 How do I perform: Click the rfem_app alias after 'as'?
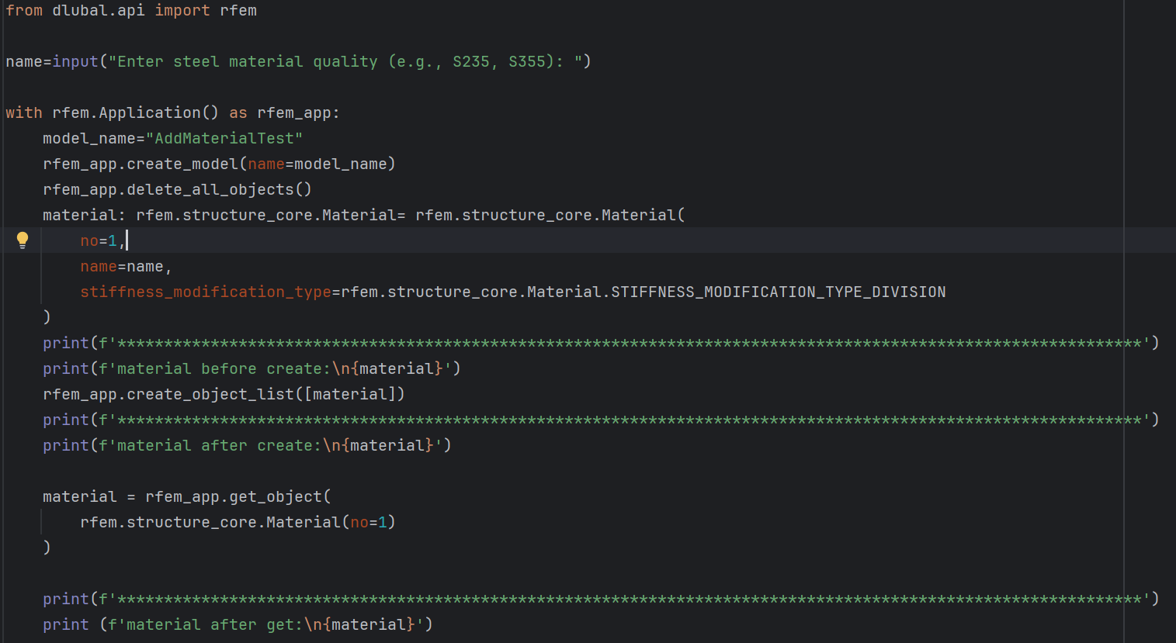293,112
